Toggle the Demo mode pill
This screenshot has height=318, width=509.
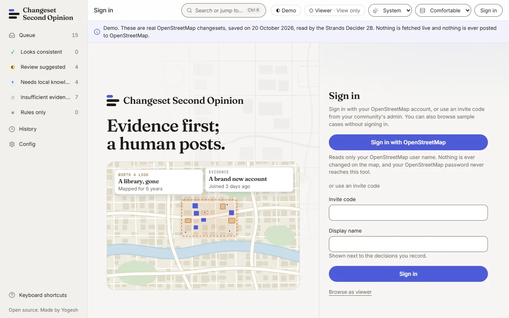(x=286, y=11)
